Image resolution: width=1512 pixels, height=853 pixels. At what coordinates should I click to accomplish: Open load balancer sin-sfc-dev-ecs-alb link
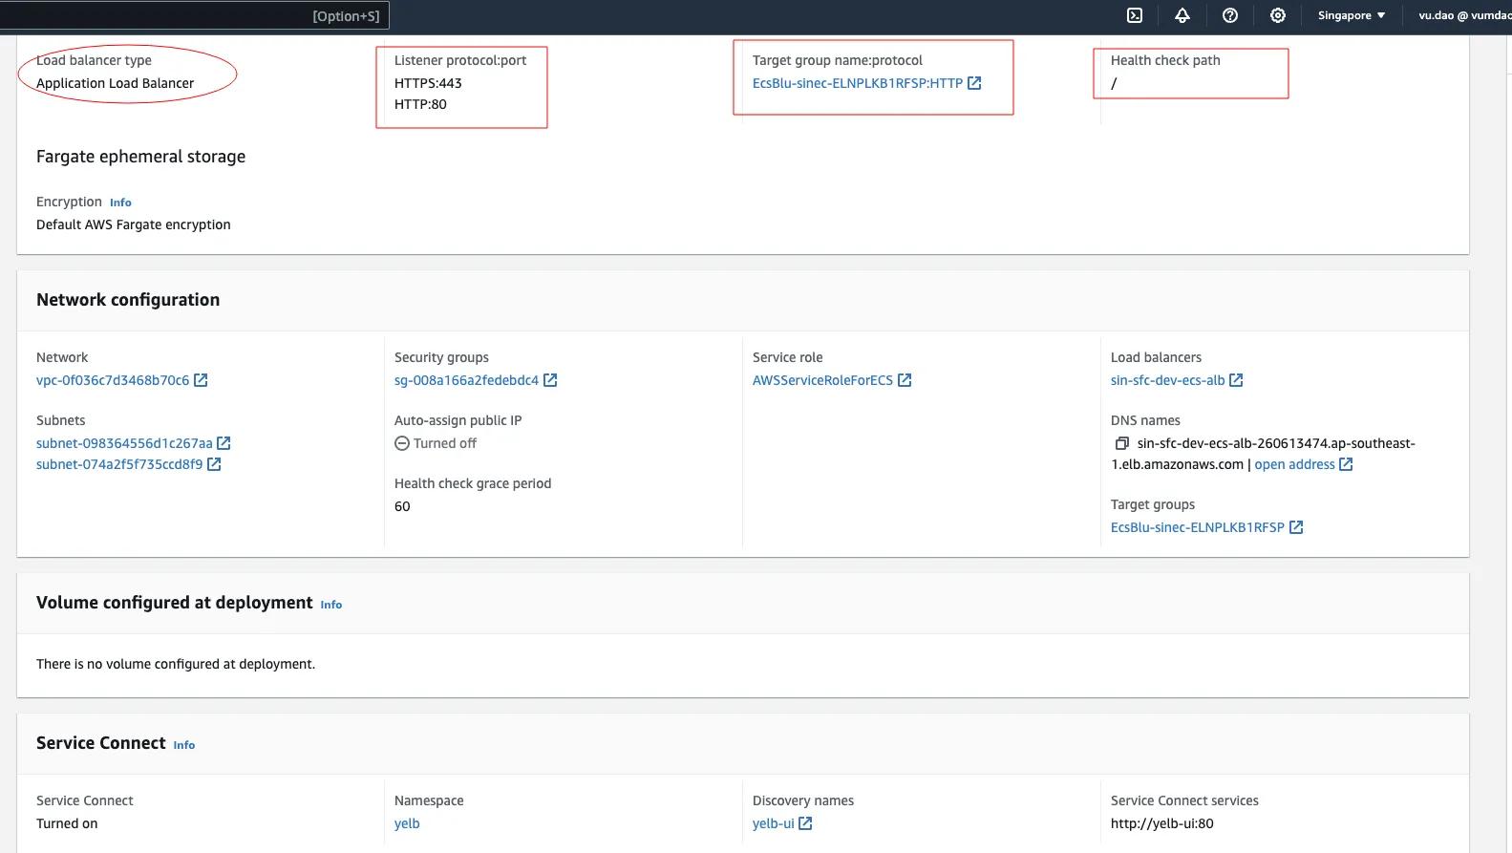(x=1167, y=380)
